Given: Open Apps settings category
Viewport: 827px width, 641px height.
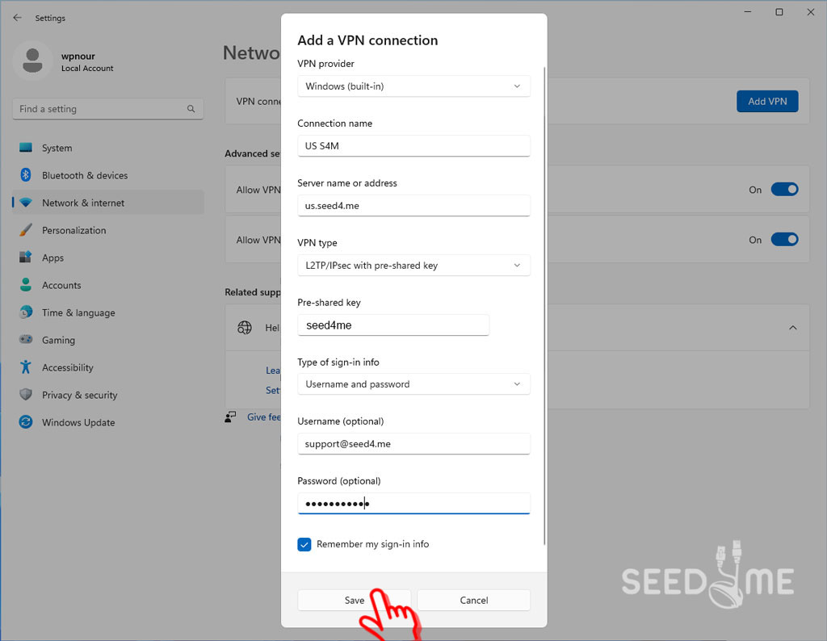Looking at the screenshot, I should 107,258.
